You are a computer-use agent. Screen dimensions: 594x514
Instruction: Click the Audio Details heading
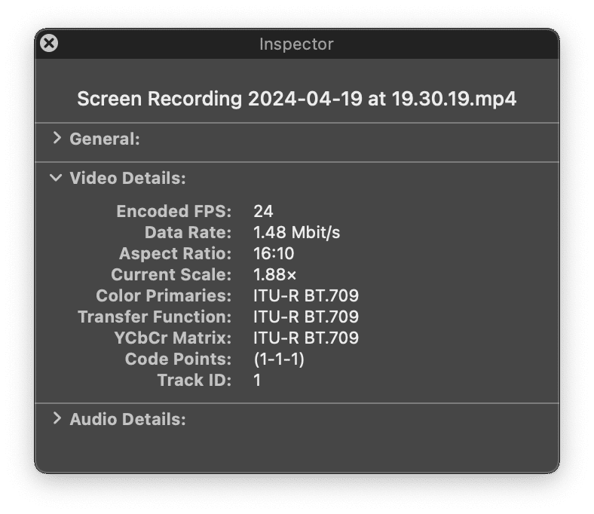[x=127, y=419]
